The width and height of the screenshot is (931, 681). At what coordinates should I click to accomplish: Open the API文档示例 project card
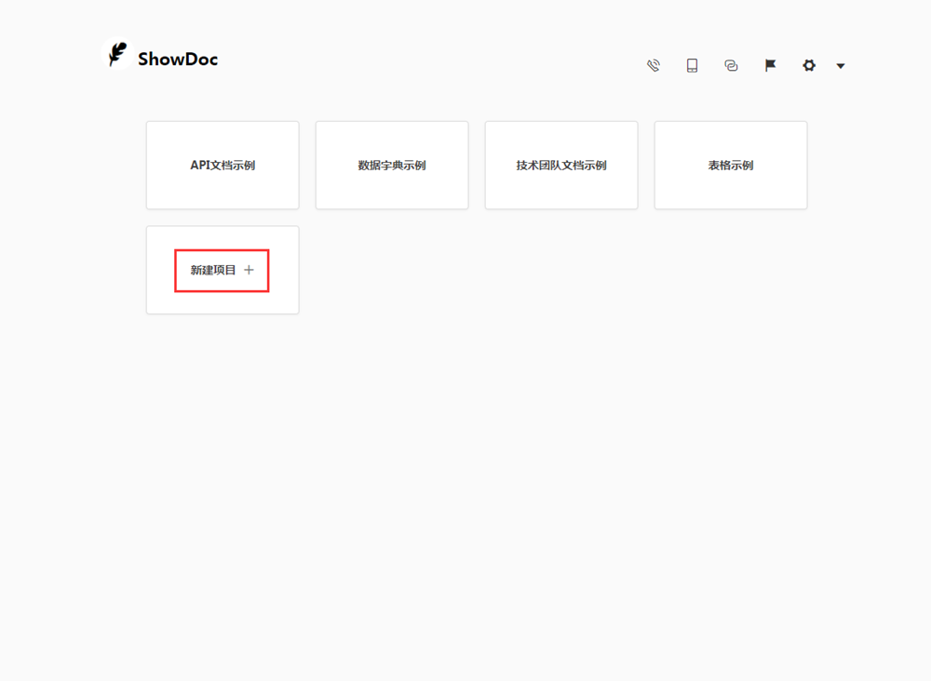click(223, 165)
